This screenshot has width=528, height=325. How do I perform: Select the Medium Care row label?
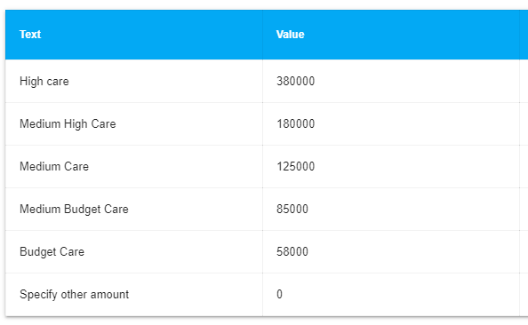54,166
